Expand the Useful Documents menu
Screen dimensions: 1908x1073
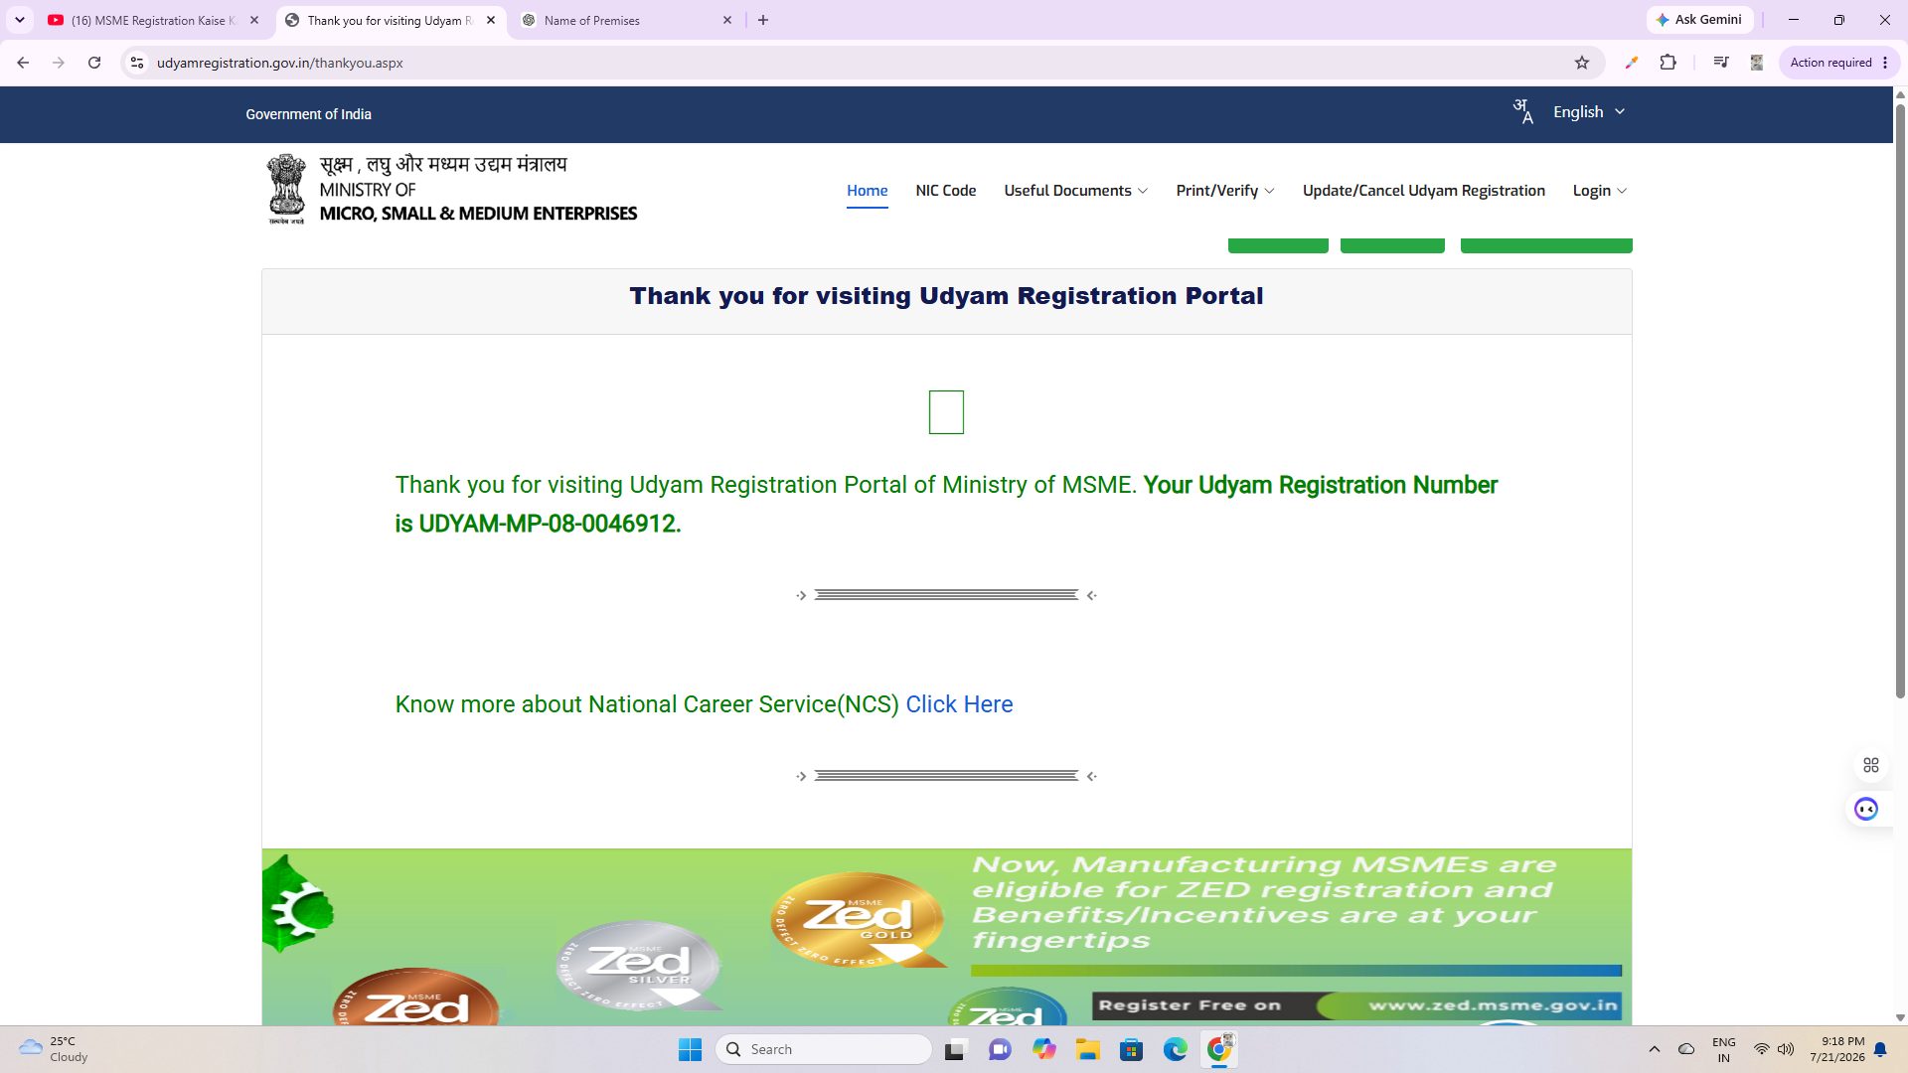tap(1076, 191)
